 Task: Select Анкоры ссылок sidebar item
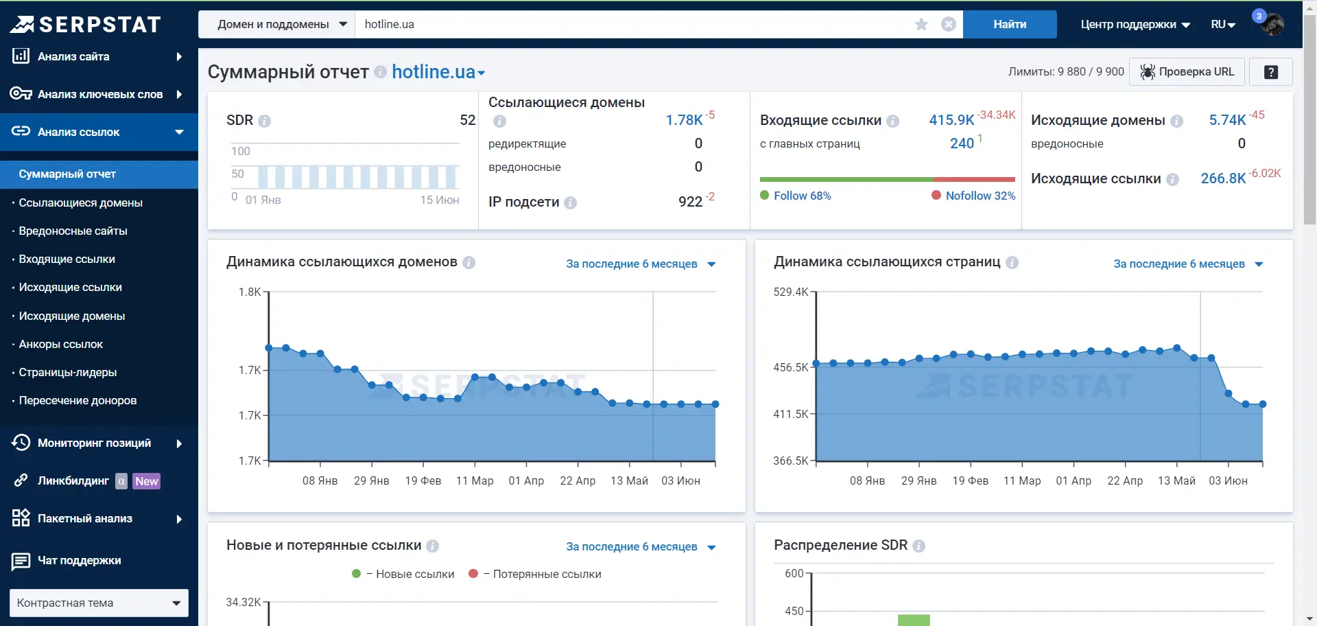61,344
